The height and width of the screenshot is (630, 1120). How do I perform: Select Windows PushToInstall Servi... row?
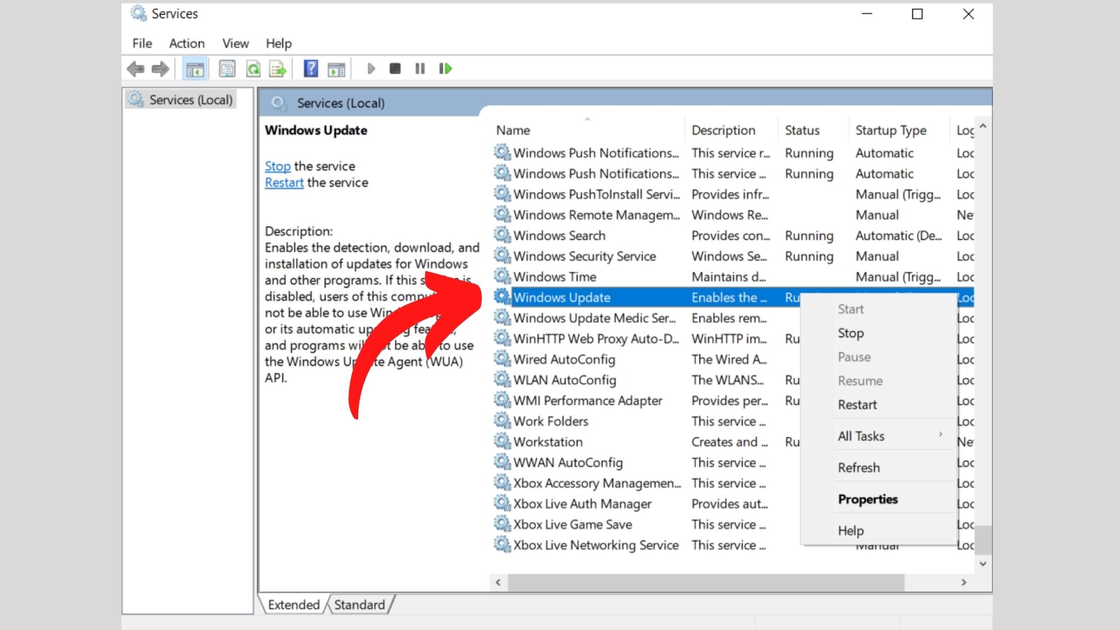pos(734,194)
